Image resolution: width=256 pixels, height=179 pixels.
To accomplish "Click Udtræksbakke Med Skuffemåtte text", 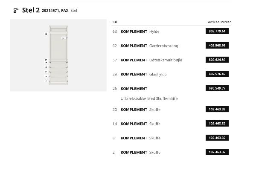I will coord(149,98).
